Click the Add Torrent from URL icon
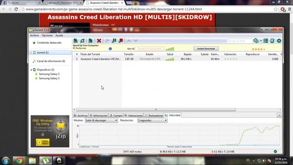 point(82,41)
